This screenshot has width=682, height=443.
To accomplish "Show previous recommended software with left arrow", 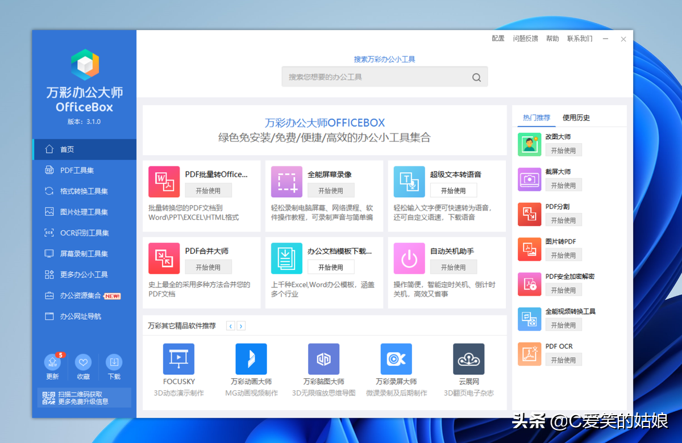I will [x=230, y=326].
